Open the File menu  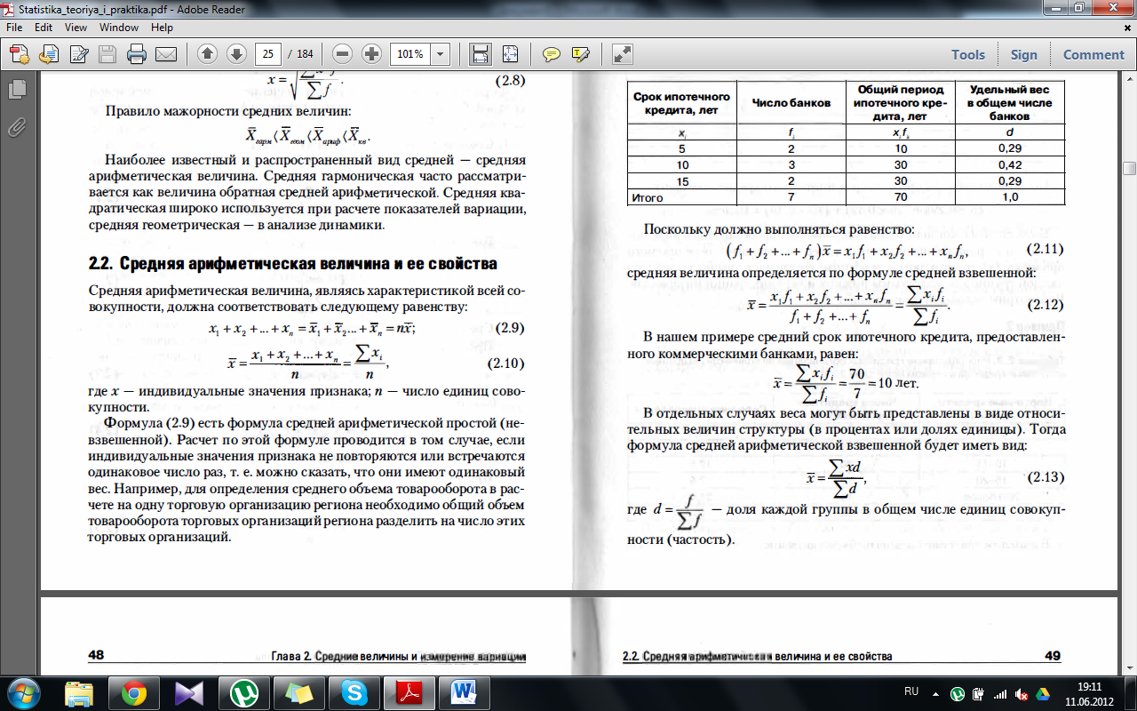pos(15,28)
